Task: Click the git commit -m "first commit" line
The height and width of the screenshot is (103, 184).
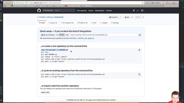Action: click(54, 57)
